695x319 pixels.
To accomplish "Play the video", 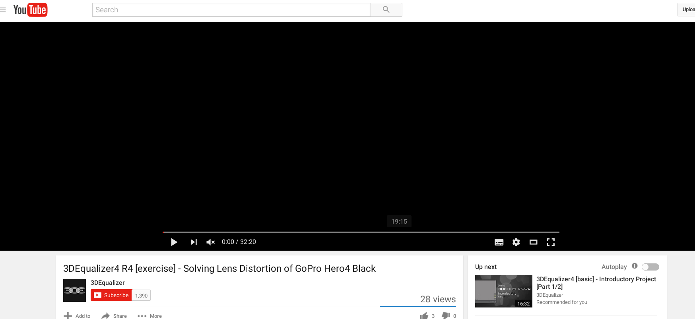I will [x=174, y=242].
